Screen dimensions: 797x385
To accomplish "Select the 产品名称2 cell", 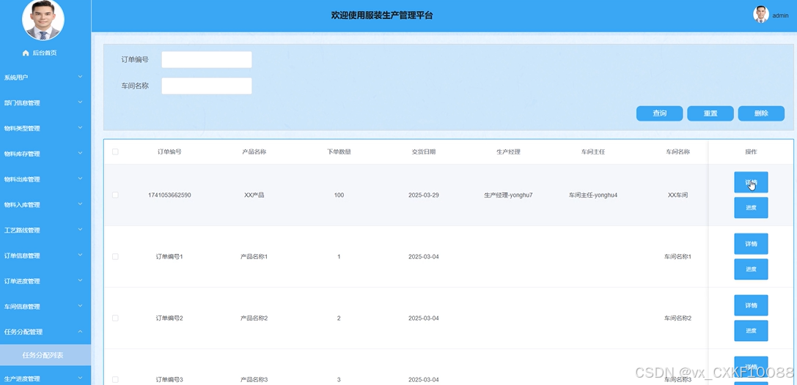I will (254, 318).
